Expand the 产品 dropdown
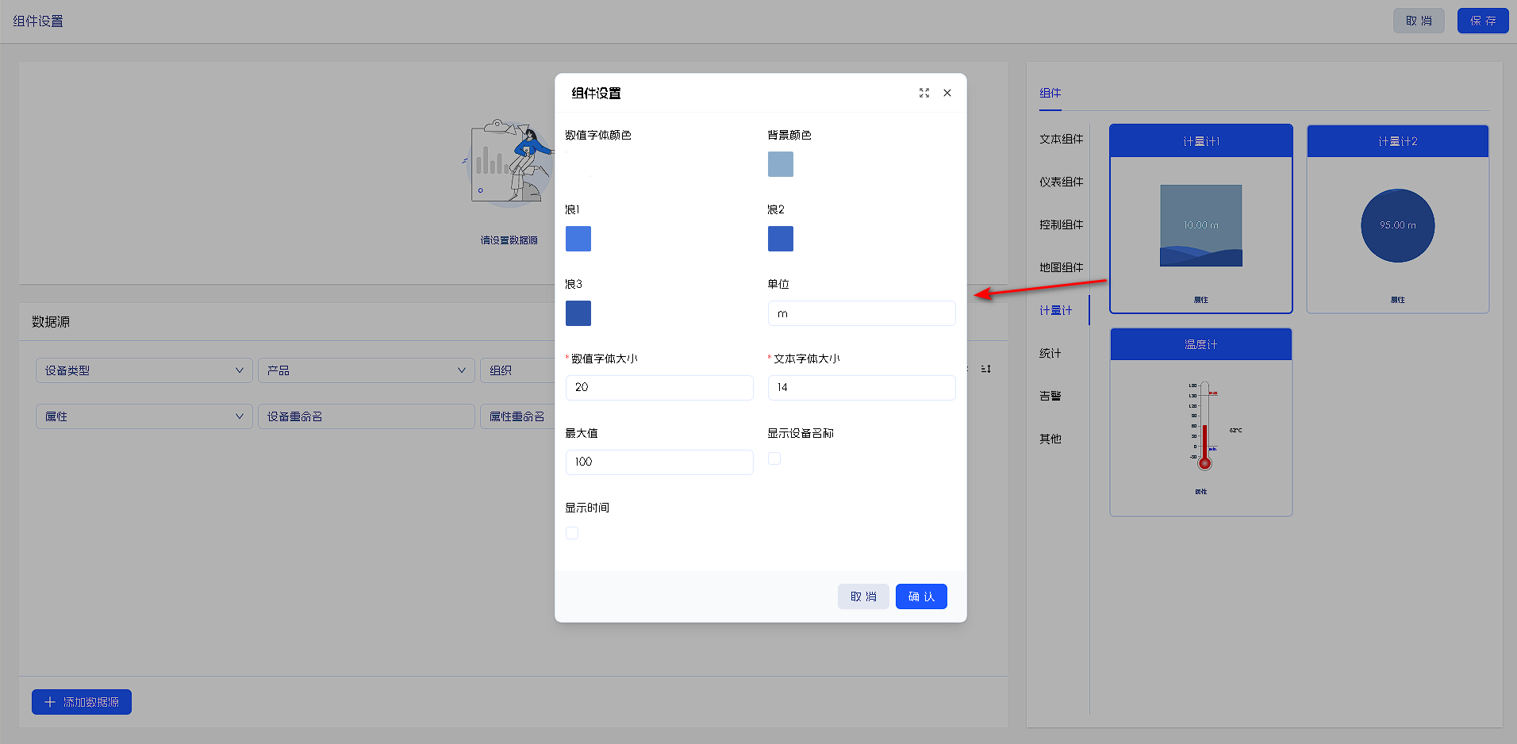 click(x=366, y=370)
